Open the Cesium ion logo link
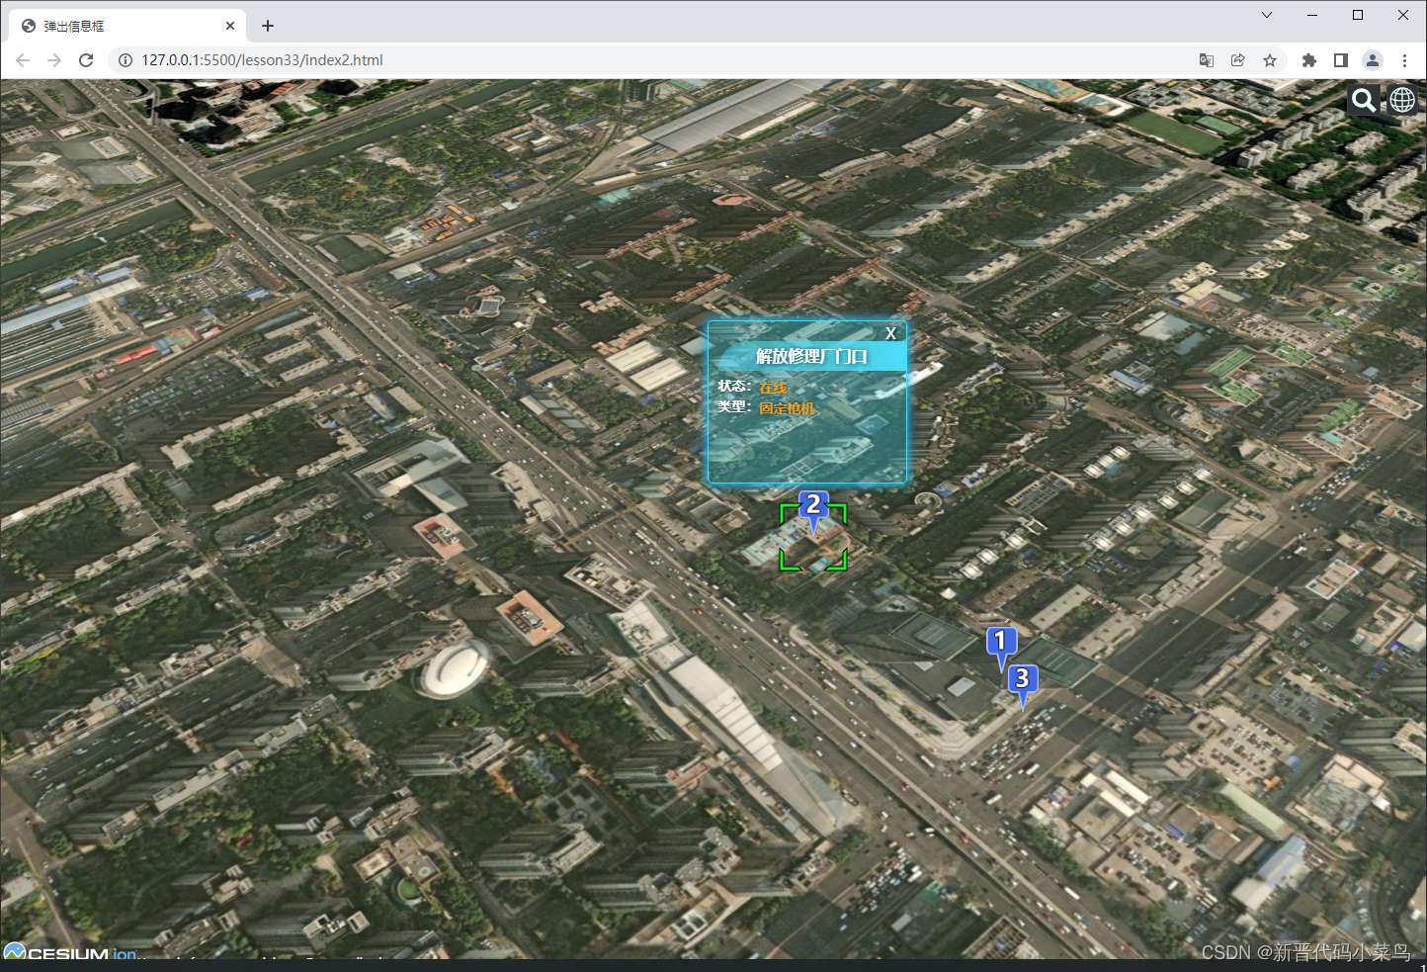The width and height of the screenshot is (1427, 972). [71, 953]
